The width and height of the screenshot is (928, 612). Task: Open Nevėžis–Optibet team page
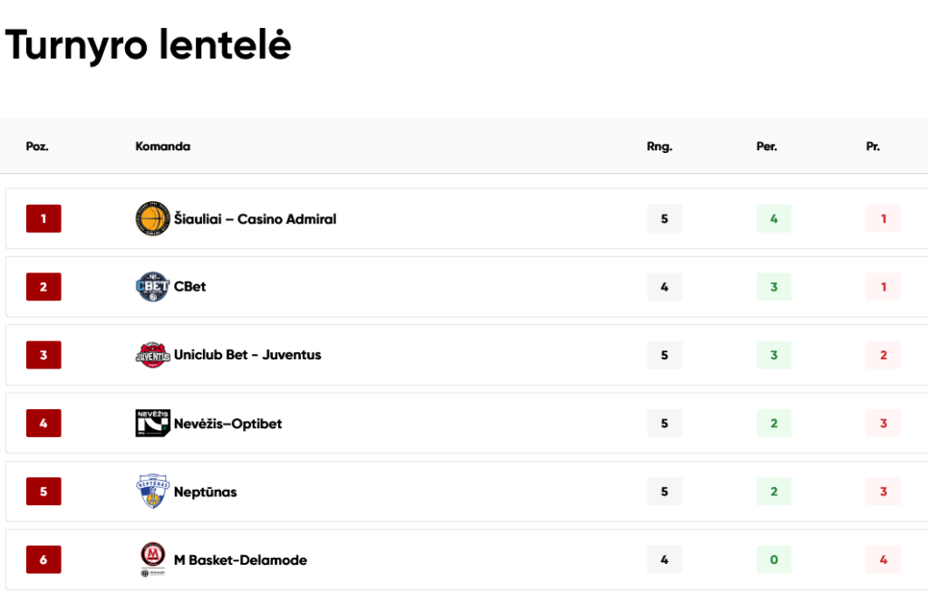point(227,424)
